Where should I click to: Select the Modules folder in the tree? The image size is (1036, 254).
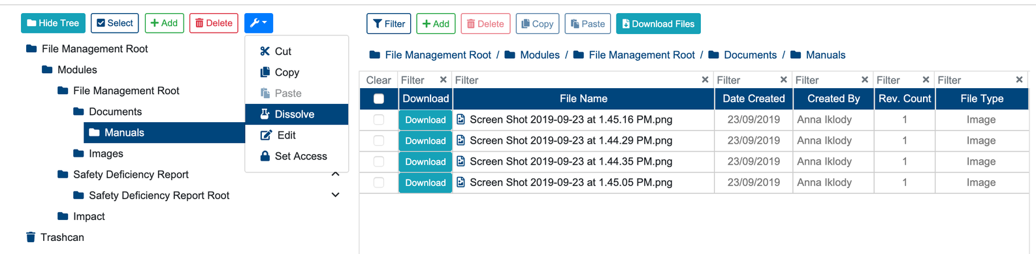tap(77, 69)
